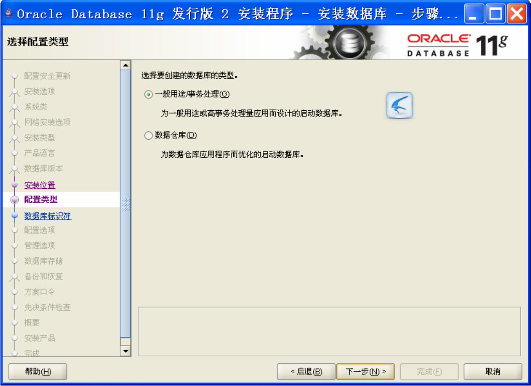Close the installer window

tap(516, 14)
